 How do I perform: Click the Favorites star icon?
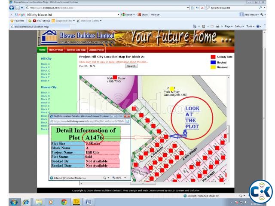12,21
